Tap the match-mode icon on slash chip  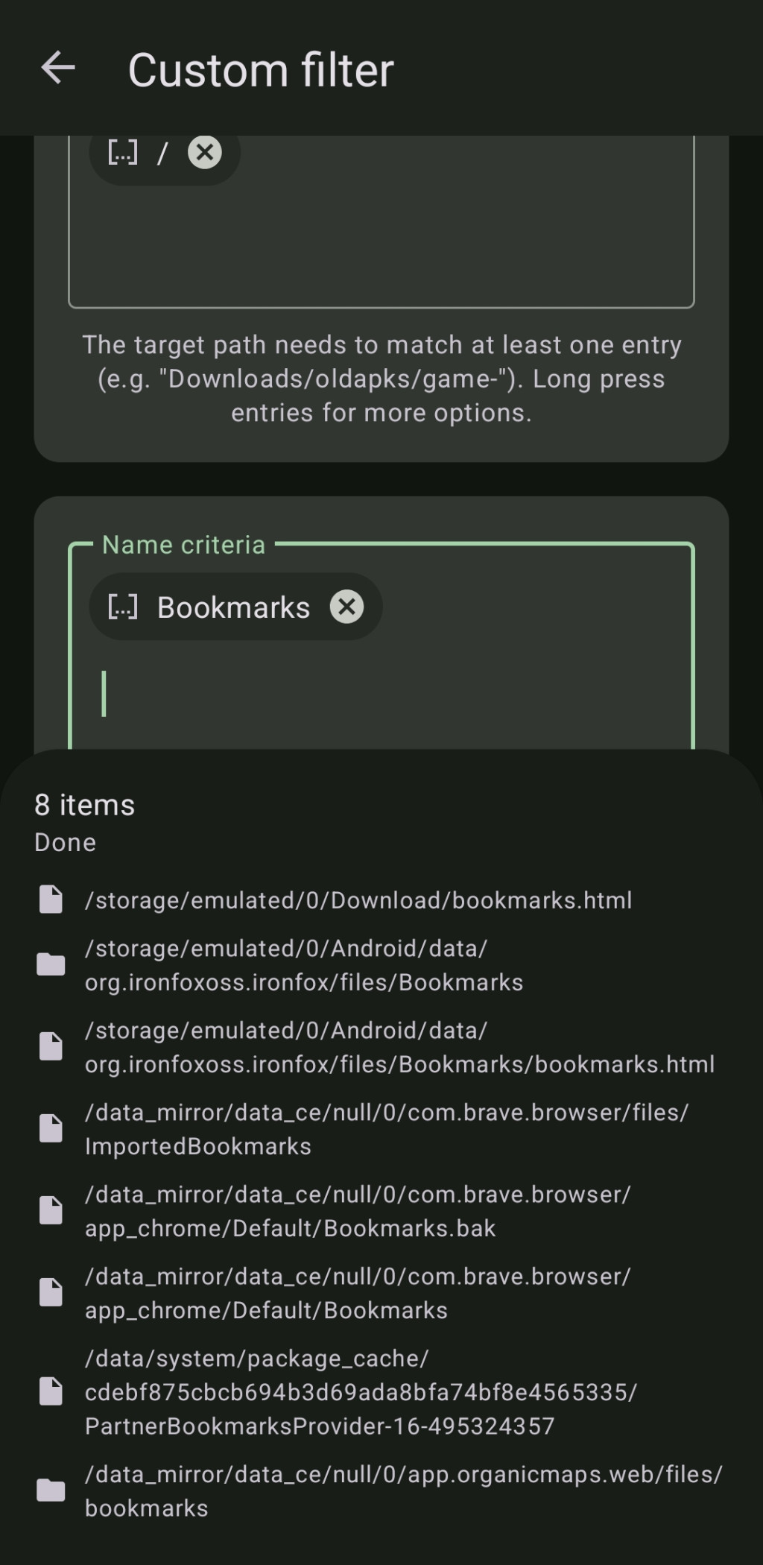point(123,153)
